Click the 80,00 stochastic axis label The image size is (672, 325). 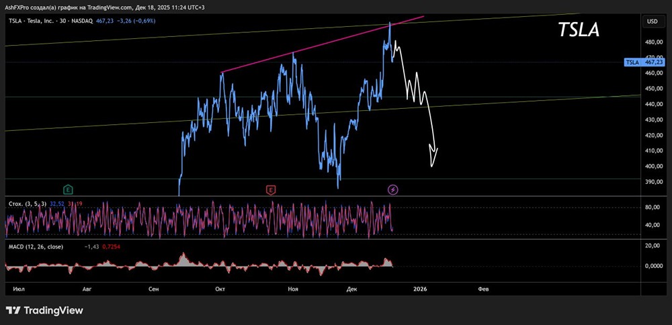[x=654, y=207]
